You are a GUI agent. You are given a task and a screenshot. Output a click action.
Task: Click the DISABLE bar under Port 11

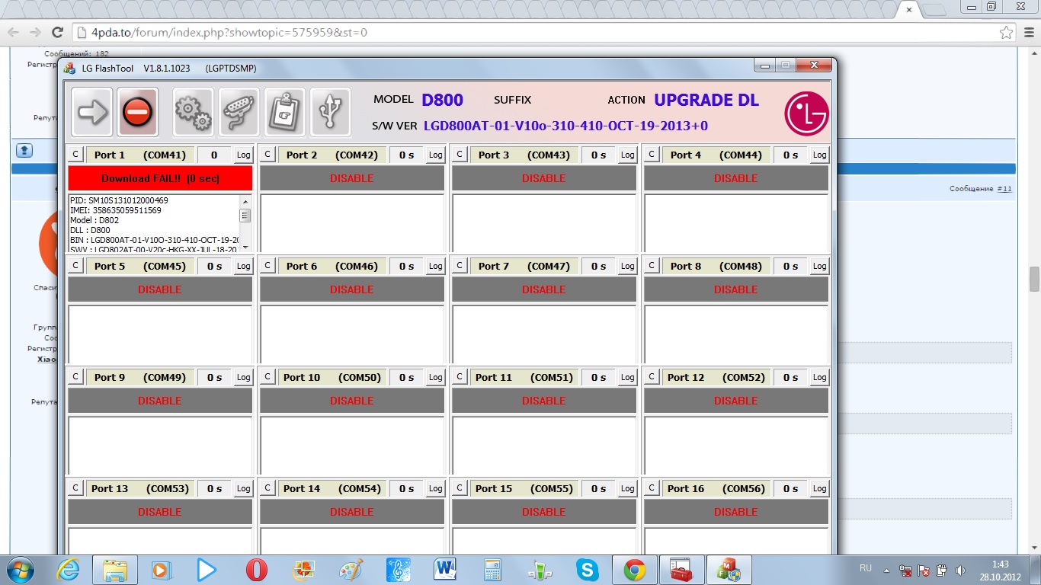click(x=544, y=401)
